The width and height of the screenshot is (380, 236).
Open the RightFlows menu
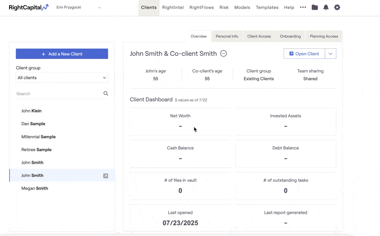[201, 8]
